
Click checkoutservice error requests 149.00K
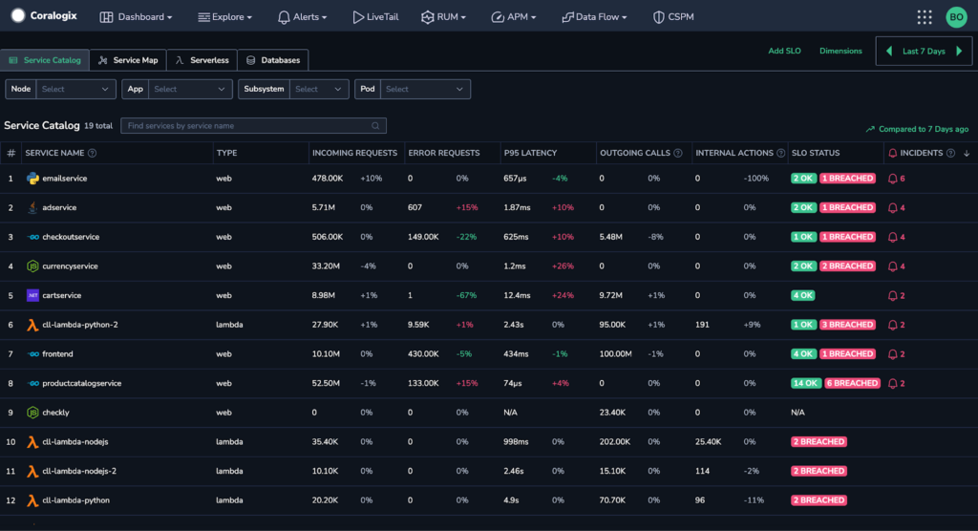423,237
